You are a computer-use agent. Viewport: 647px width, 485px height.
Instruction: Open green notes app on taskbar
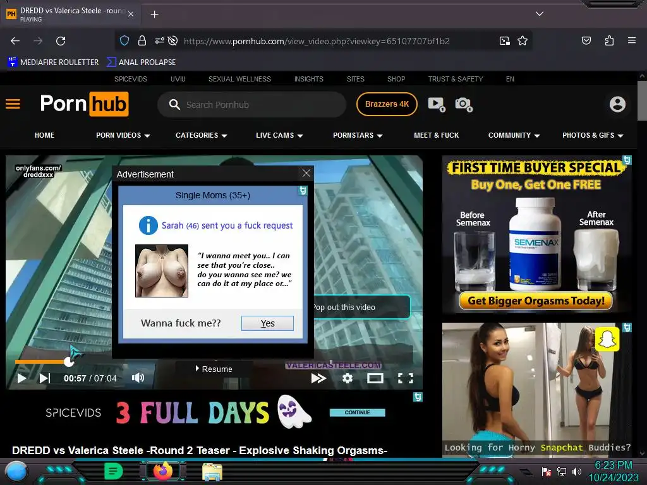click(114, 471)
